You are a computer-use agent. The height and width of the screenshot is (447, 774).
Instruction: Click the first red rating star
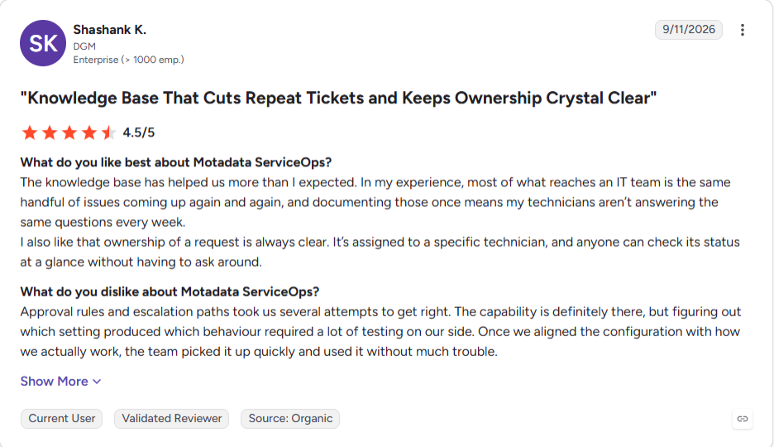click(30, 132)
